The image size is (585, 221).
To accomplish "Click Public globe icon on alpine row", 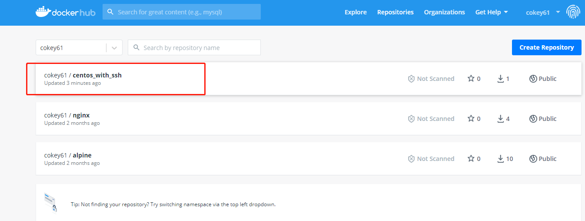I will (x=533, y=159).
